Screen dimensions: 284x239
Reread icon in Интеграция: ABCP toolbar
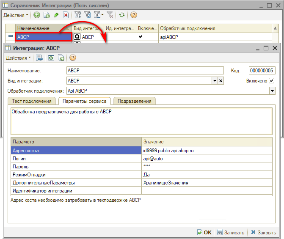[51, 58]
